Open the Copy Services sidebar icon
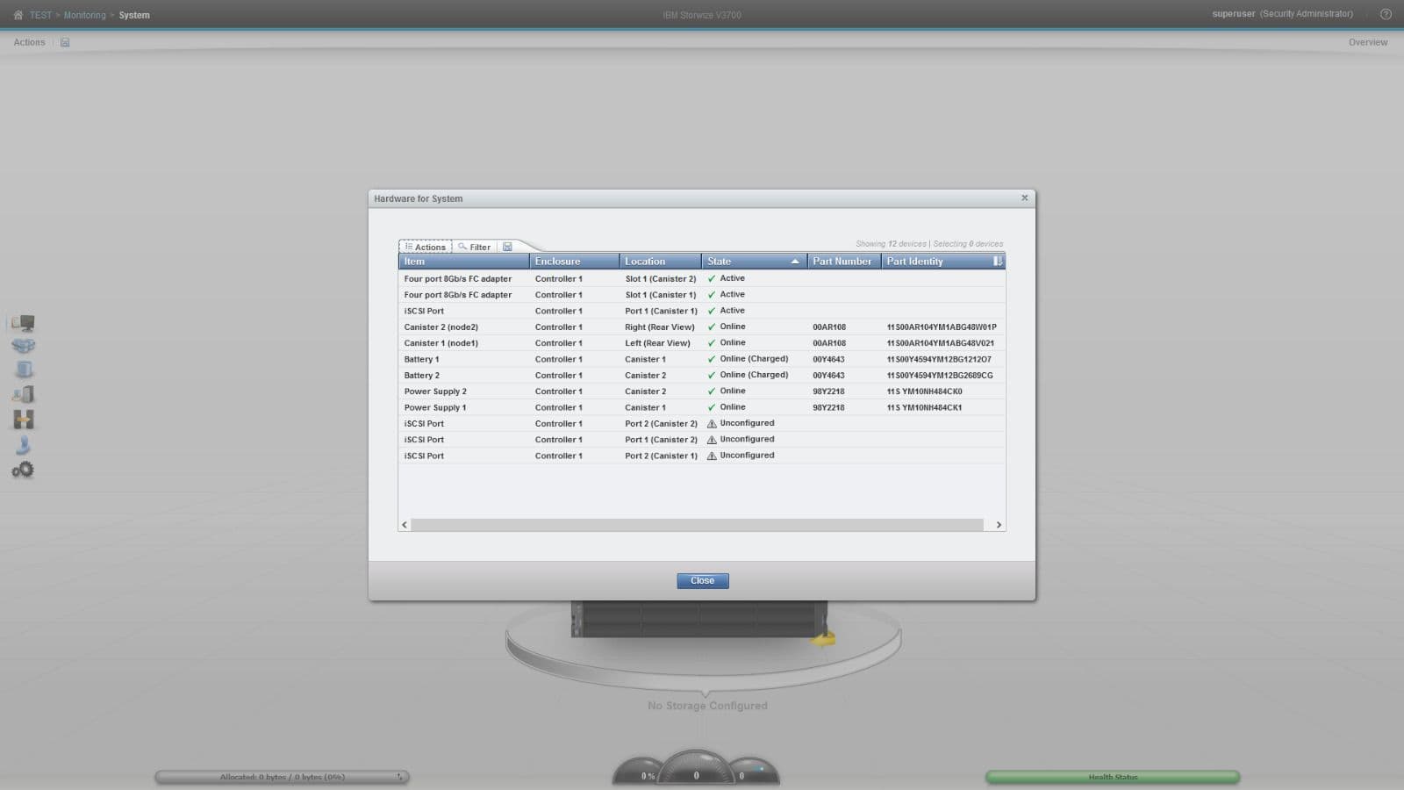 24,420
